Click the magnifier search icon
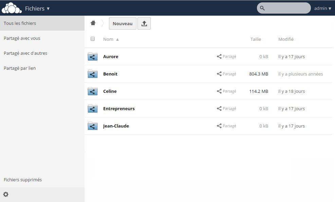The width and height of the screenshot is (335, 202). click(262, 8)
